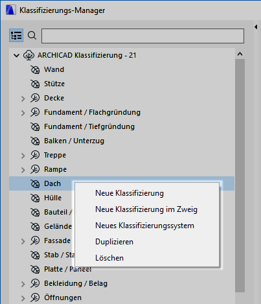
Task: Click the branch icon beside Decke
Action: point(35,99)
